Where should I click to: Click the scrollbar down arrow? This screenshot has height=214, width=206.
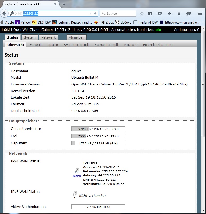(203, 211)
